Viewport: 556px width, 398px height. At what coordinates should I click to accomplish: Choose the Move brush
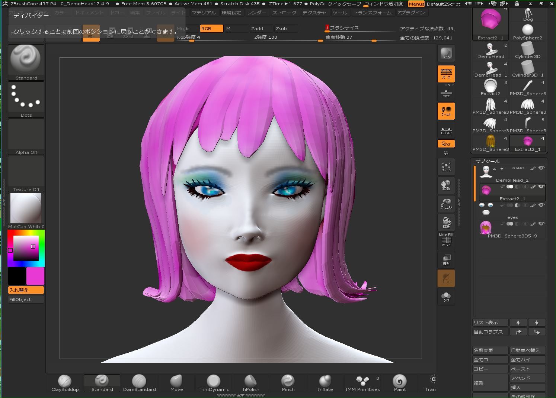[x=176, y=384]
